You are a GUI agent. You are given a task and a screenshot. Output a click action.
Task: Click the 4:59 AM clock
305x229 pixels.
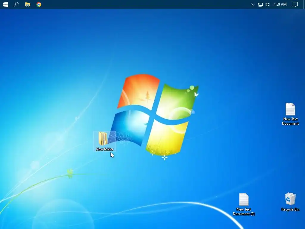[x=280, y=4]
